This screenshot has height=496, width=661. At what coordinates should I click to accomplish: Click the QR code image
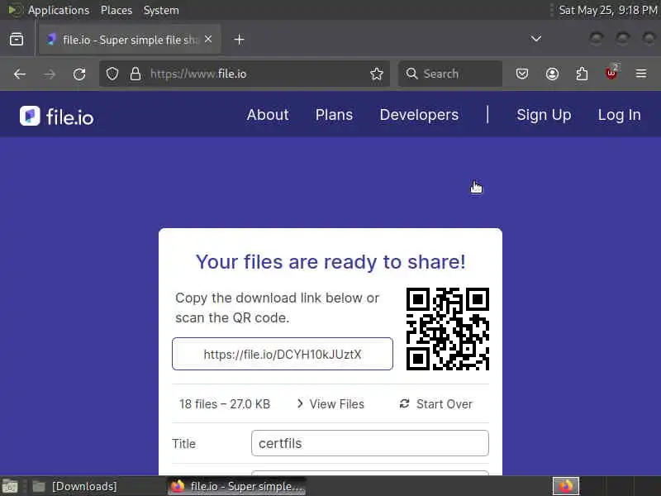coord(448,329)
